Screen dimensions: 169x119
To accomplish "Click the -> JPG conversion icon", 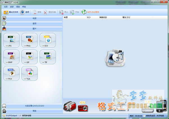I will 12,40.
